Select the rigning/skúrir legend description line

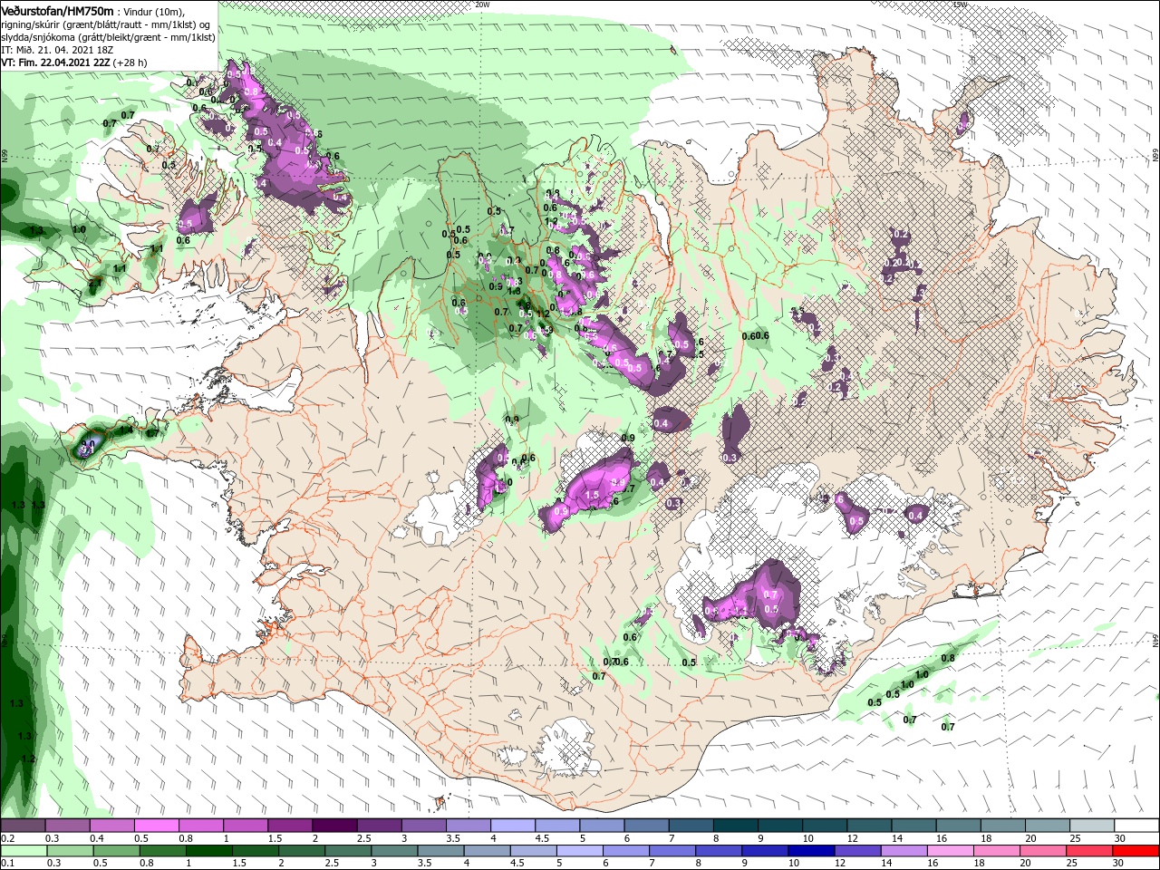tap(105, 24)
